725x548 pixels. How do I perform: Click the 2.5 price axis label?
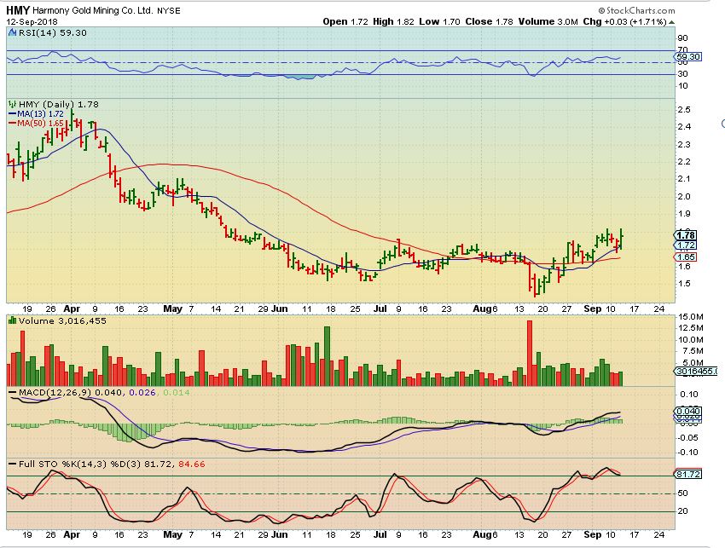684,109
